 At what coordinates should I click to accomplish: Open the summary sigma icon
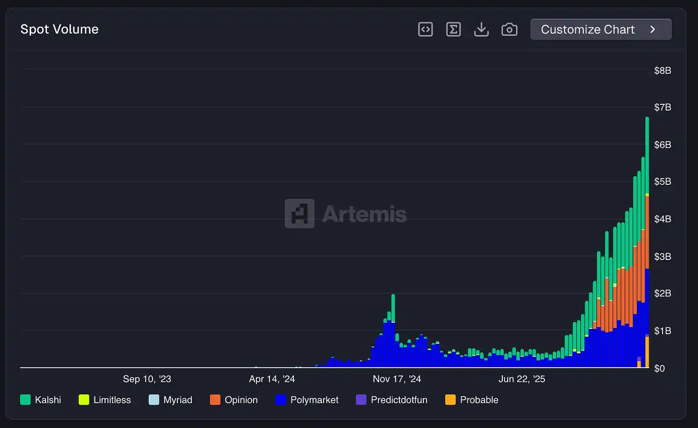453,29
